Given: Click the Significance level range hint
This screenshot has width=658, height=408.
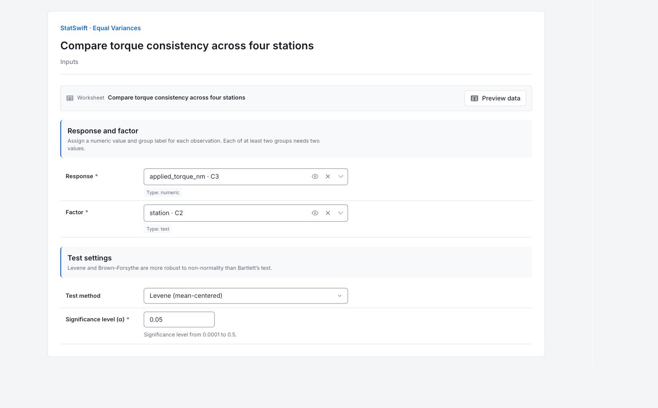Looking at the screenshot, I should point(190,335).
